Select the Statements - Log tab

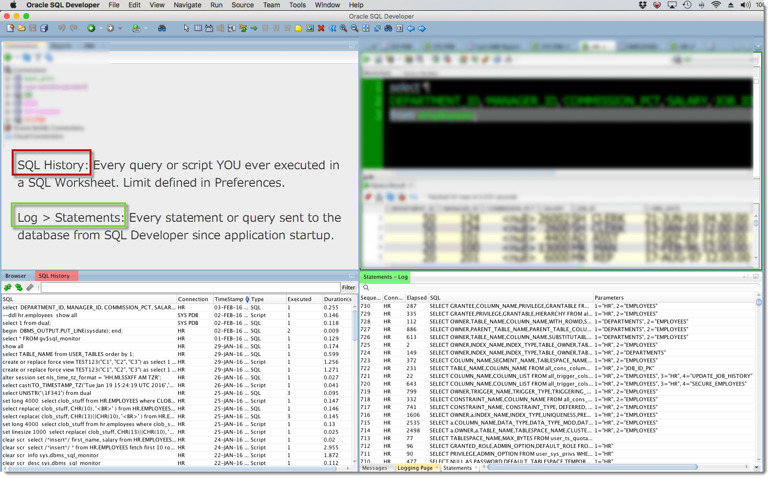click(385, 277)
